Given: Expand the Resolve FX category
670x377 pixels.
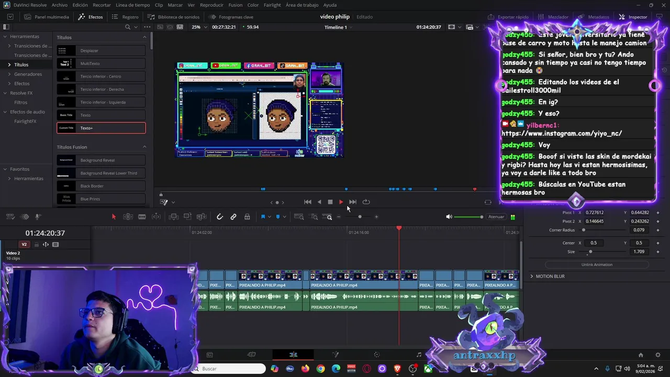Looking at the screenshot, I should 5,93.
